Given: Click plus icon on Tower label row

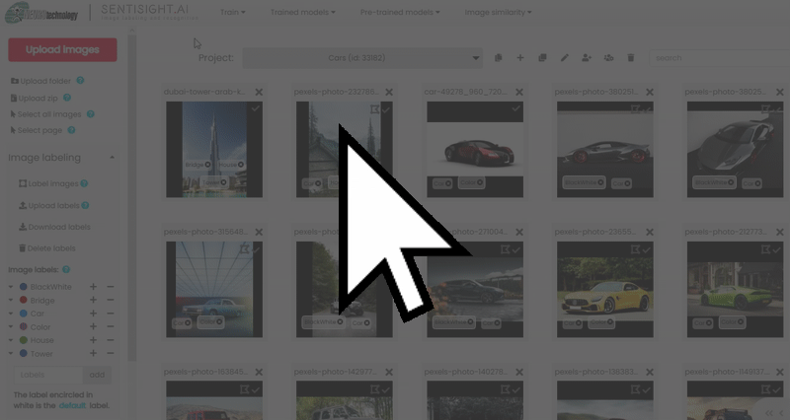Looking at the screenshot, I should (x=93, y=354).
